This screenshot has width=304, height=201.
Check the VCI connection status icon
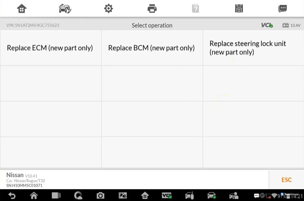coord(267,25)
